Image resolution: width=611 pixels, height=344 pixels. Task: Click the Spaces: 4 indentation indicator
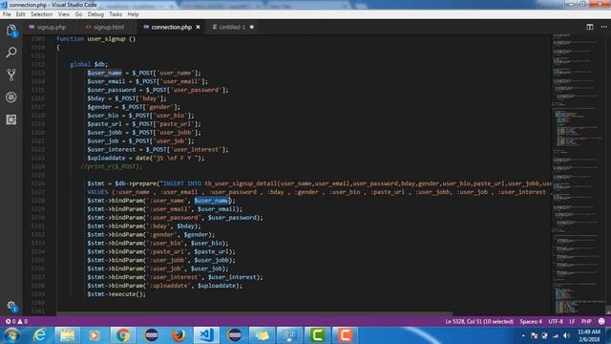[x=531, y=321]
